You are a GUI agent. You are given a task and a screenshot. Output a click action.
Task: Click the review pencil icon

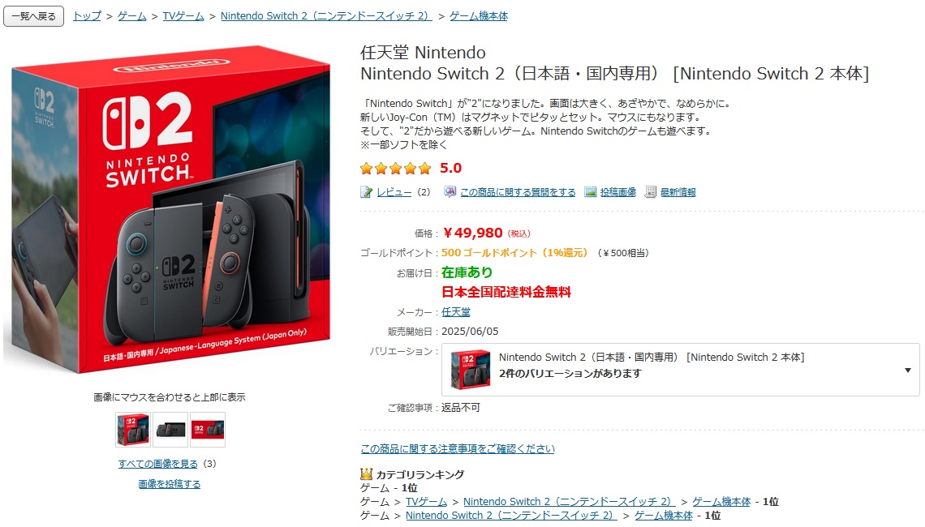[x=366, y=192]
